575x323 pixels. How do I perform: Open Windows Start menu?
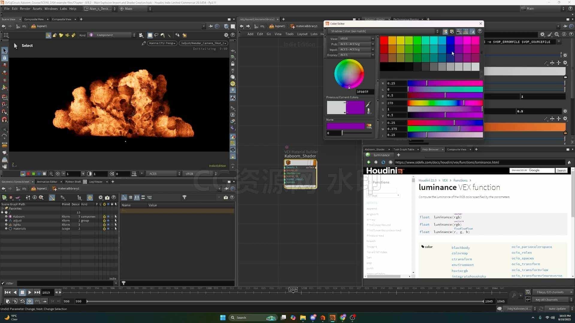(223, 318)
